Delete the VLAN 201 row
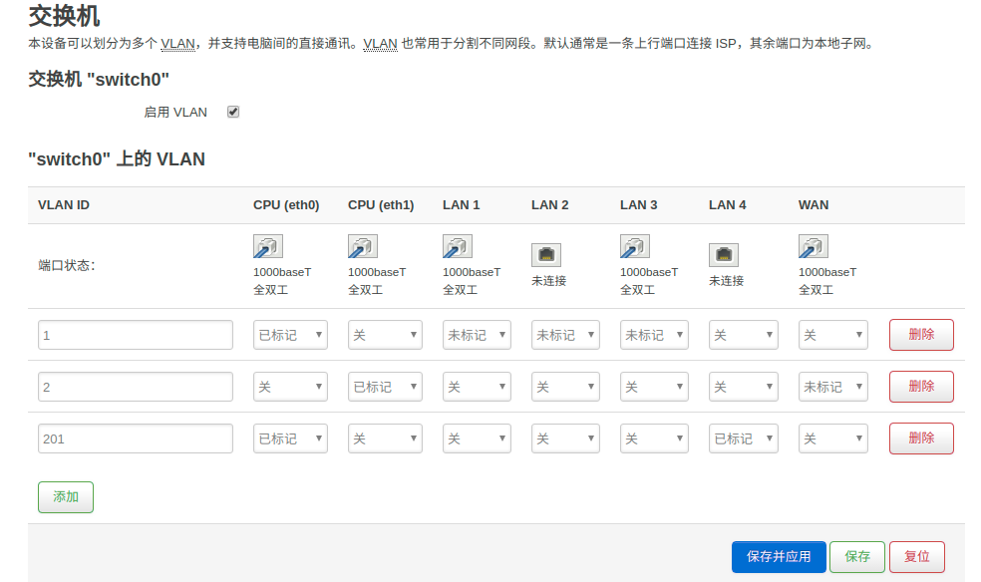This screenshot has width=981, height=582. click(921, 438)
